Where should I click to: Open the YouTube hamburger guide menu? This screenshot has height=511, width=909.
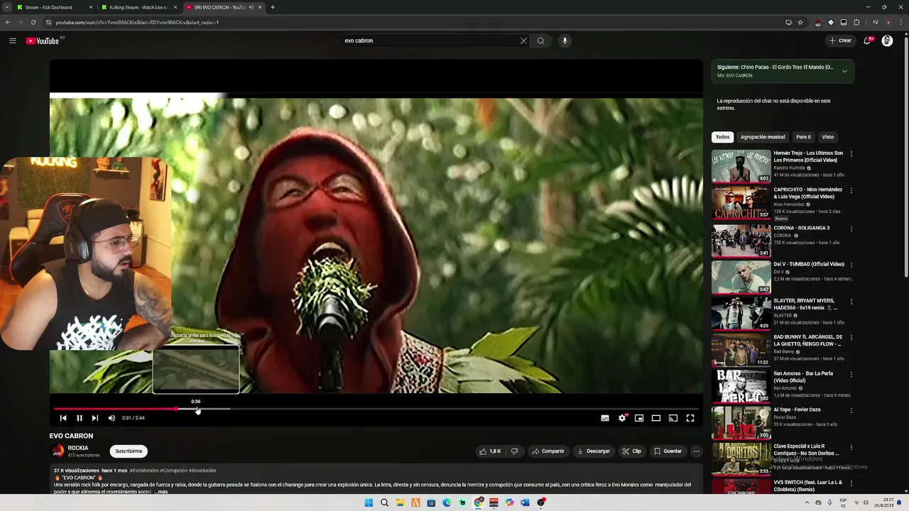coord(12,40)
